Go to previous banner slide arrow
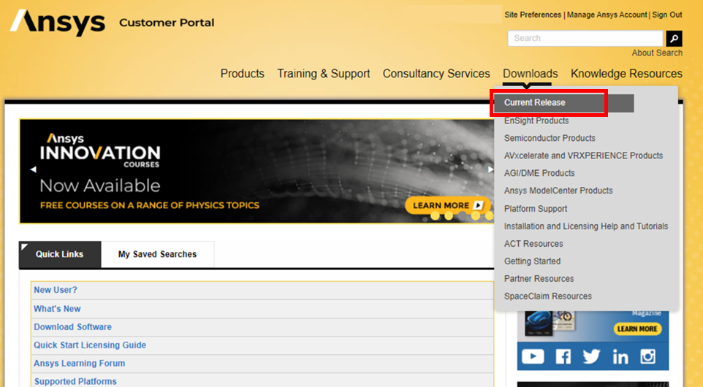The width and height of the screenshot is (703, 387). coord(33,169)
